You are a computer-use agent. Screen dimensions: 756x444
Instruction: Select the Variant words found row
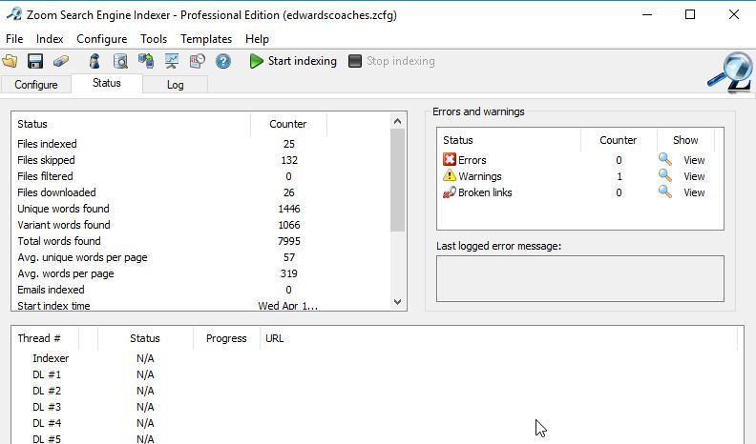(x=202, y=225)
